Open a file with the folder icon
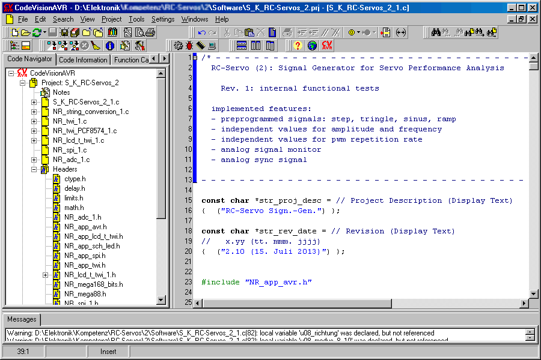The height and width of the screenshot is (360, 541). (x=25, y=32)
